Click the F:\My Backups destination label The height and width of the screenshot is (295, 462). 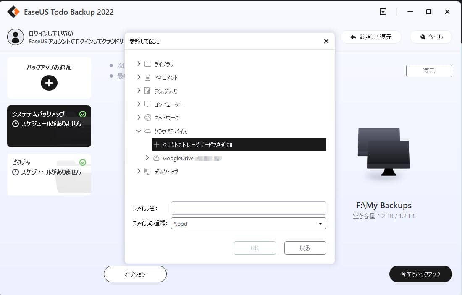pyautogui.click(x=383, y=205)
